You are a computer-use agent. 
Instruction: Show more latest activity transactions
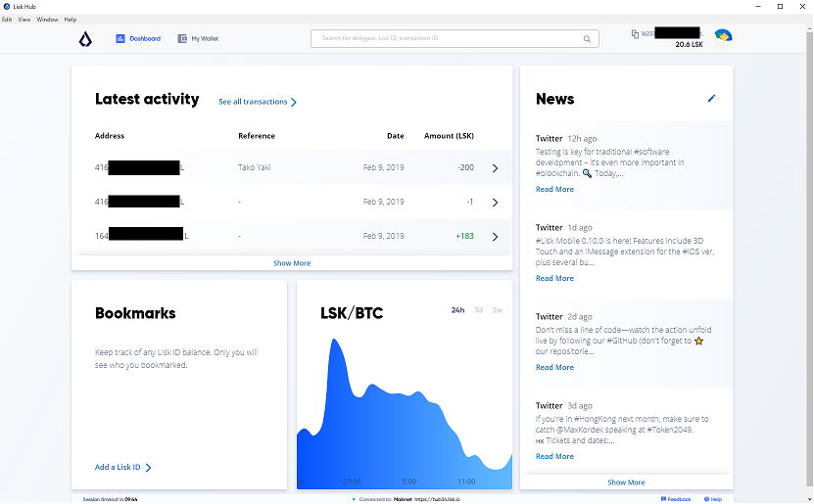(292, 263)
